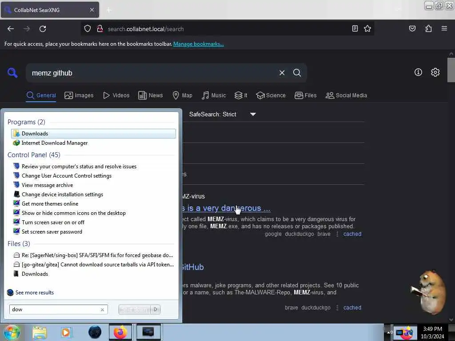Open go-gitea/gitea email file result
This screenshot has width=455, height=341.
click(x=93, y=265)
